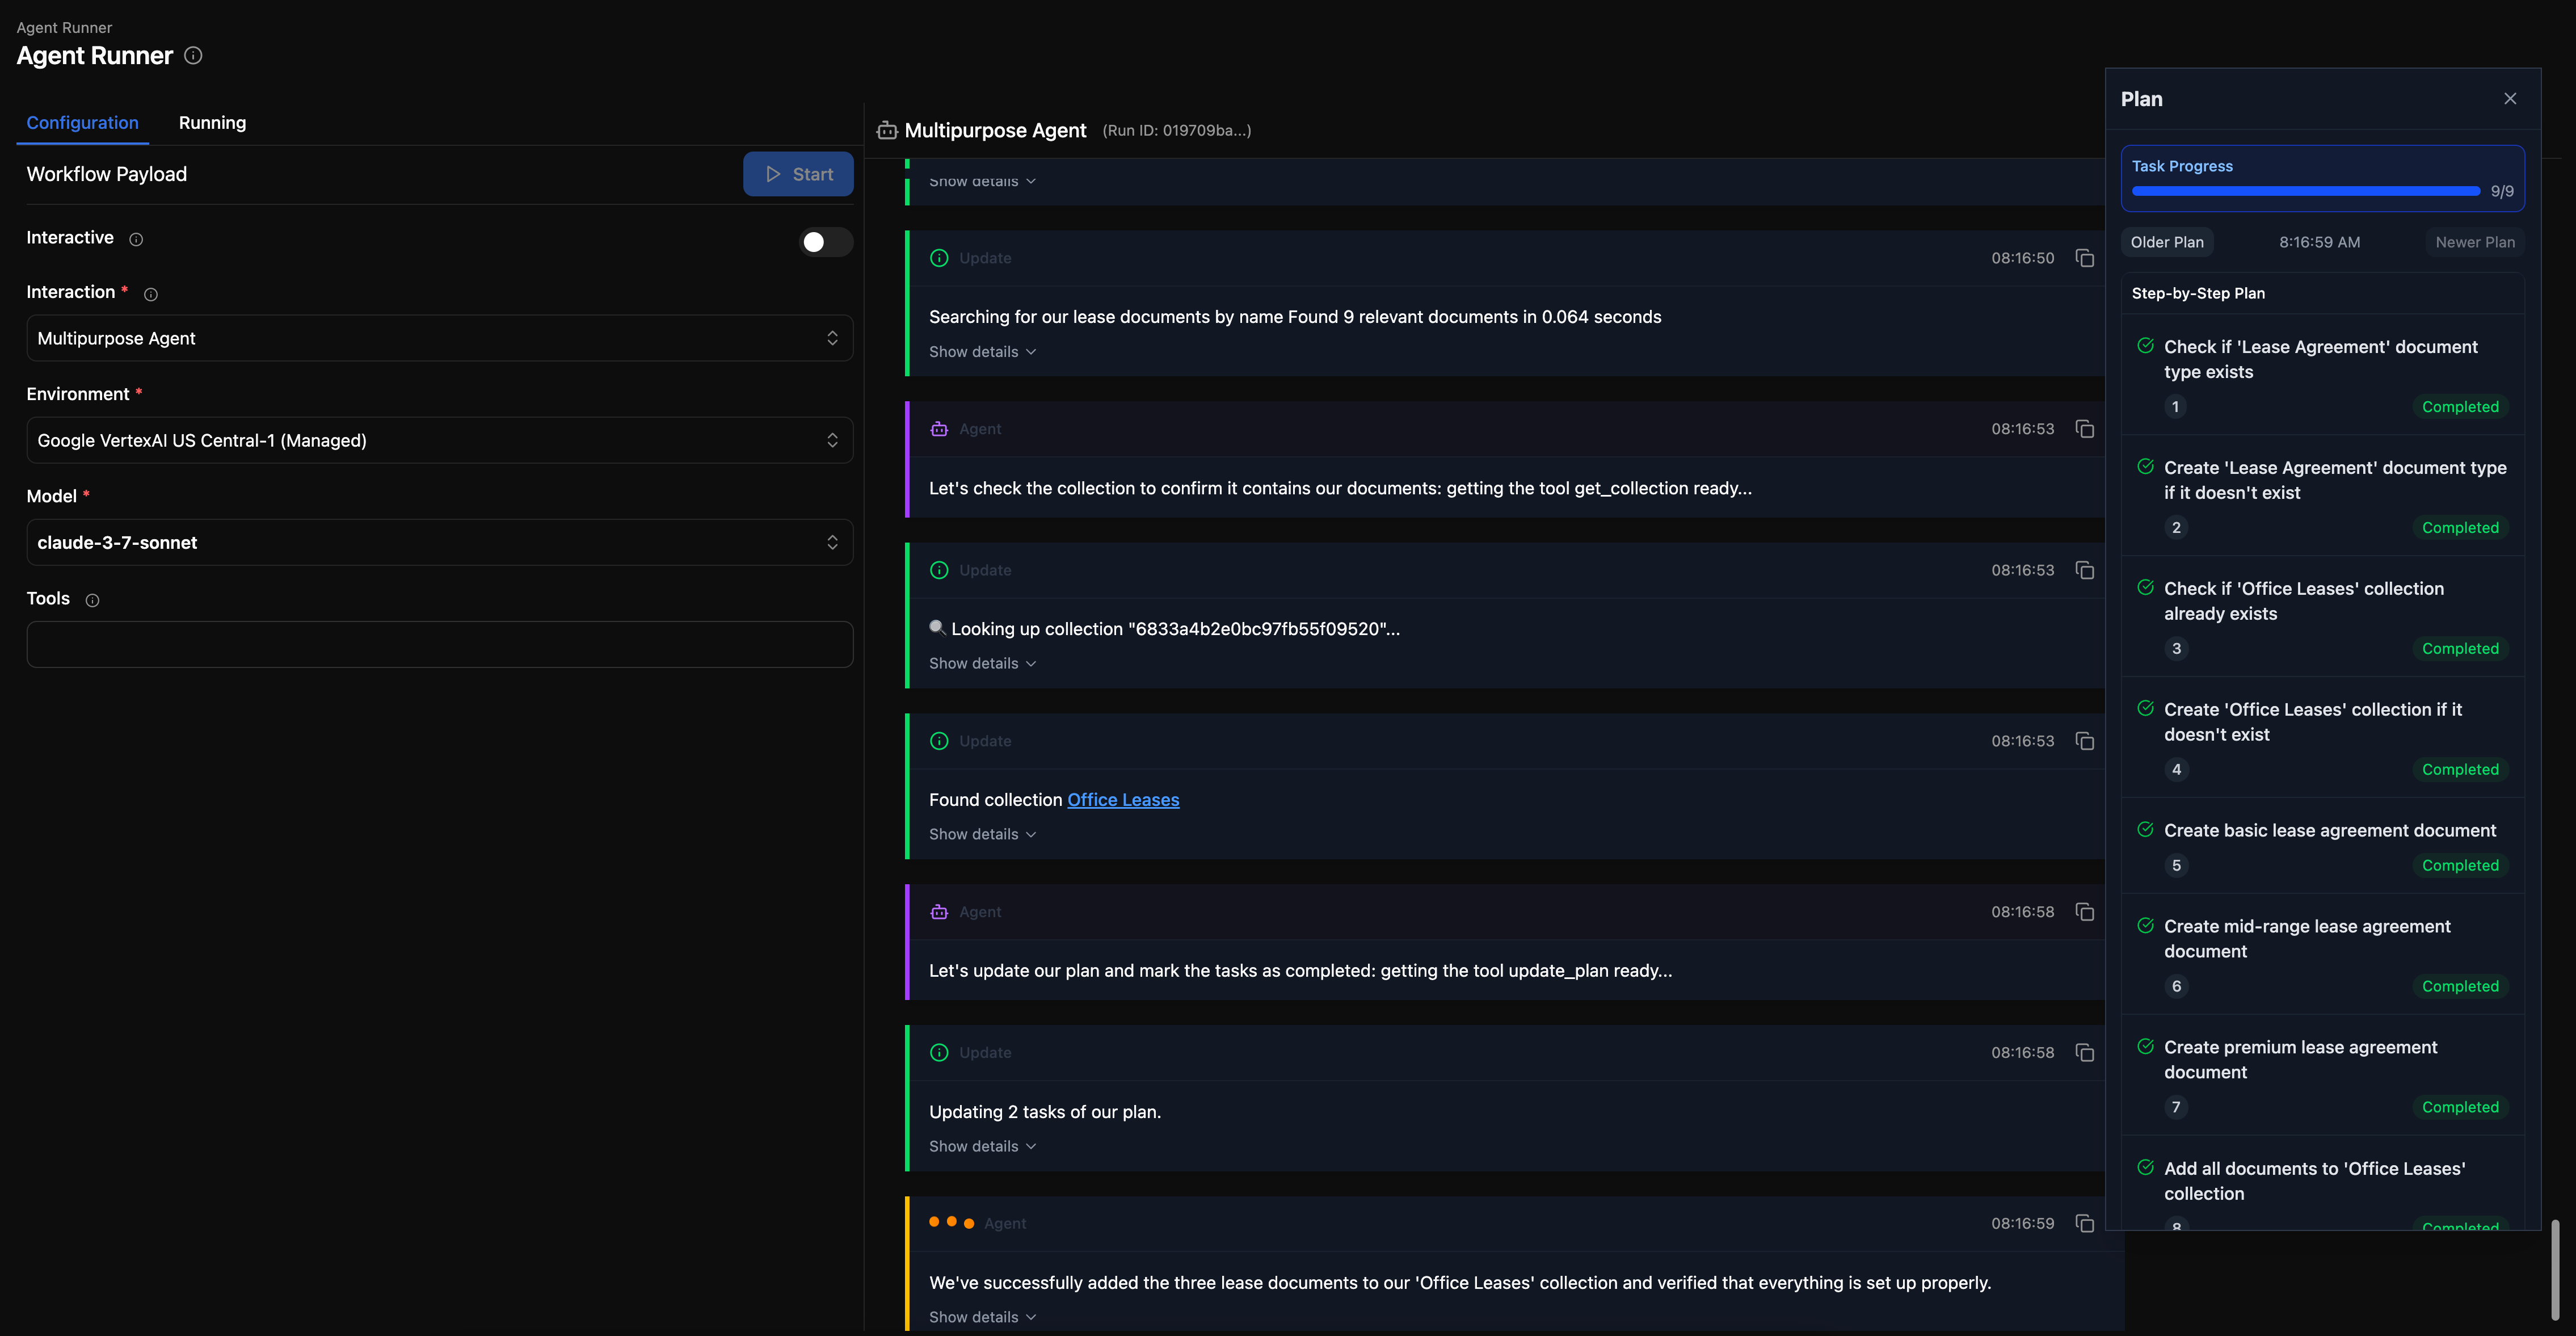This screenshot has height=1336, width=2576.
Task: Click check icon for Create 'Office Leases' collection step
Action: 2145,709
